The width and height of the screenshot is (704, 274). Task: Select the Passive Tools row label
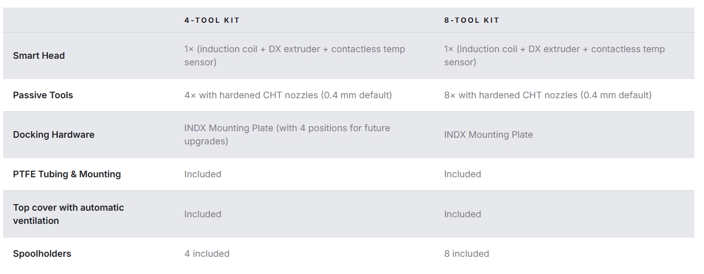point(43,95)
